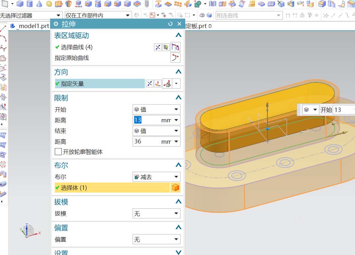This screenshot has width=355, height=255.
Task: Enable the 开放轮廓智能体 checkbox
Action: point(58,152)
